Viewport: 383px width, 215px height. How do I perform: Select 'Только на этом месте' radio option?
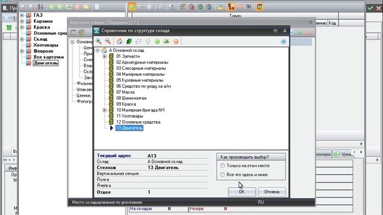pyautogui.click(x=223, y=166)
